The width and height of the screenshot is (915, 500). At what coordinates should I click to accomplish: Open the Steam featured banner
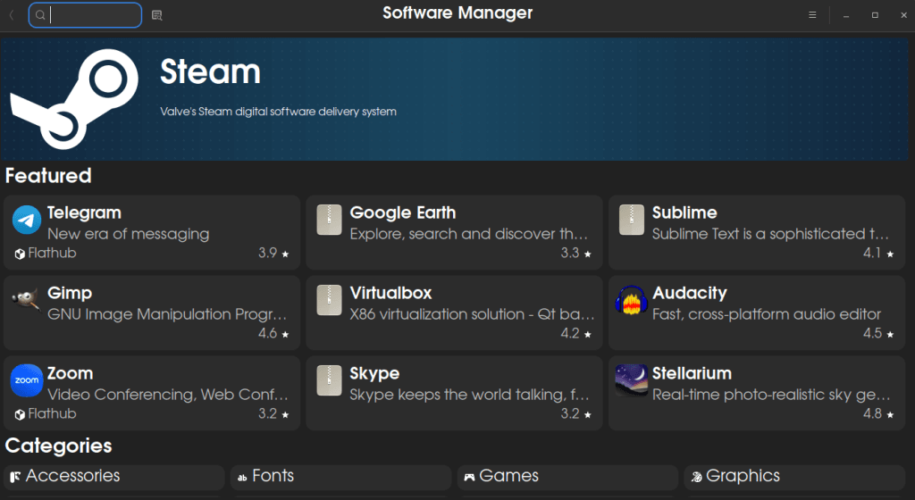536,98
